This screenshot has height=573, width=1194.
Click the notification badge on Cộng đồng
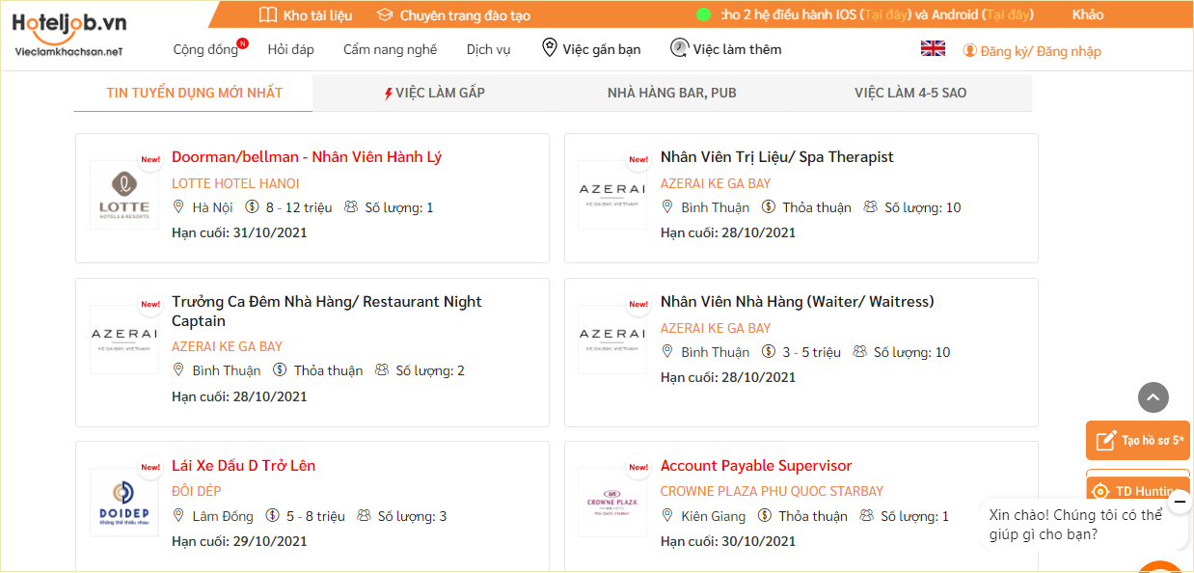pyautogui.click(x=242, y=43)
